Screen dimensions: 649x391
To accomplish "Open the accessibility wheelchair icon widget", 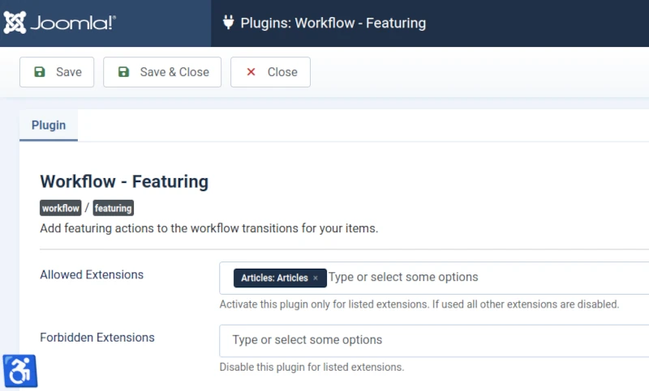I will point(19,371).
